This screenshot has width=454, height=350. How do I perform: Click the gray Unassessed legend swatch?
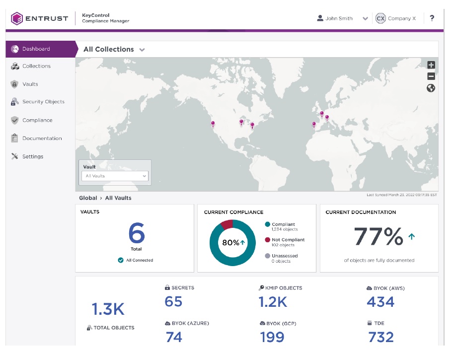[x=268, y=256]
